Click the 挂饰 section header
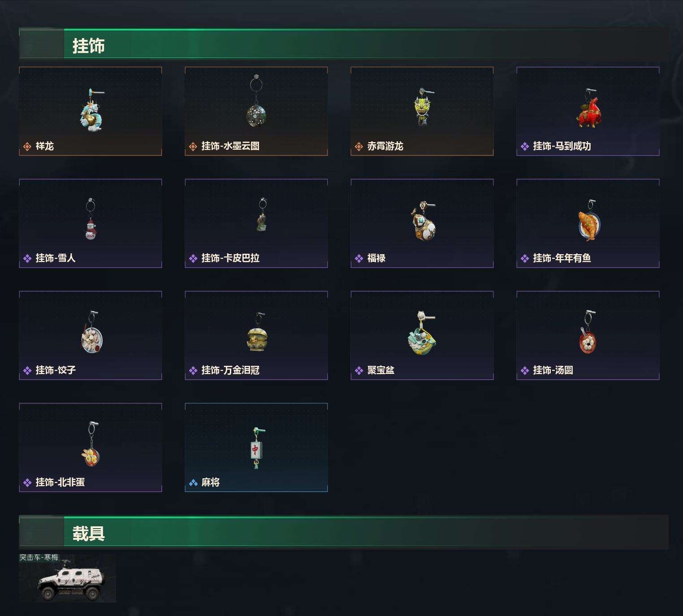This screenshot has width=683, height=616. [x=344, y=45]
